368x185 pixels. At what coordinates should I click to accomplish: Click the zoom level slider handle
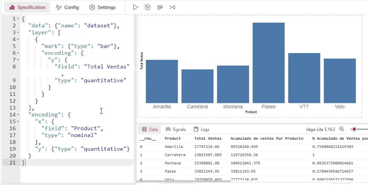(x=354, y=129)
